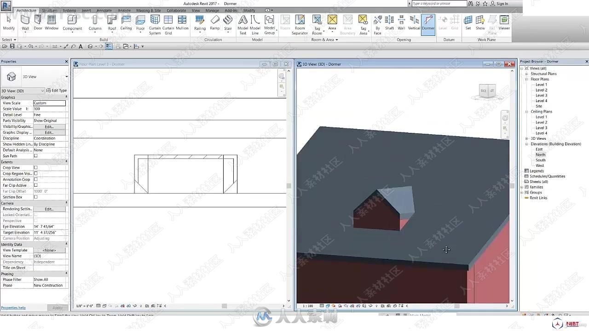The height and width of the screenshot is (331, 589).
Task: Select the Area tool
Action: 332,23
